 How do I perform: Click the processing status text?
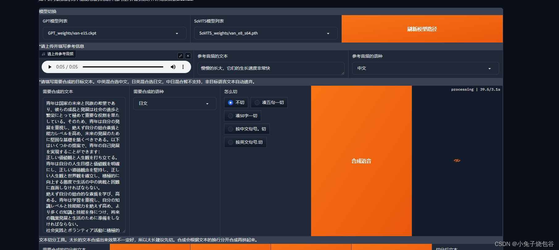point(476,89)
